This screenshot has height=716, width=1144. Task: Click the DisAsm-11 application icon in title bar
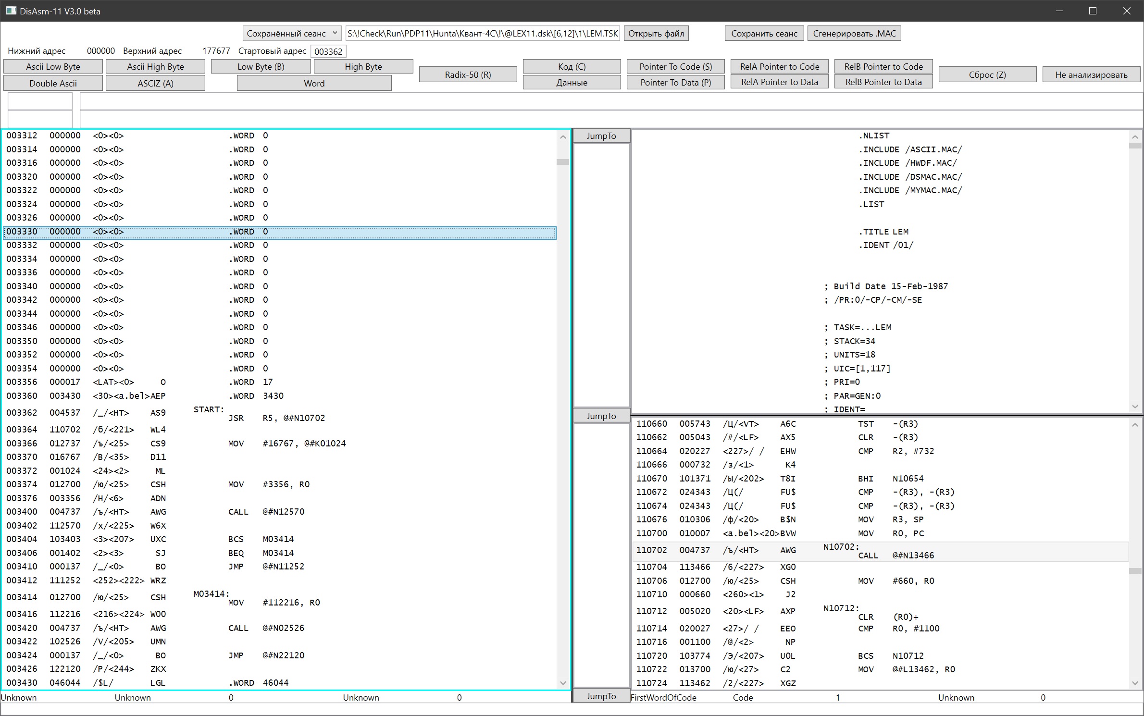pyautogui.click(x=11, y=11)
